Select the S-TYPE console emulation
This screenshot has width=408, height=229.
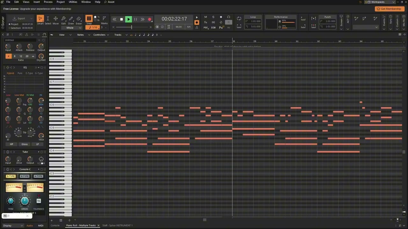coord(11,176)
